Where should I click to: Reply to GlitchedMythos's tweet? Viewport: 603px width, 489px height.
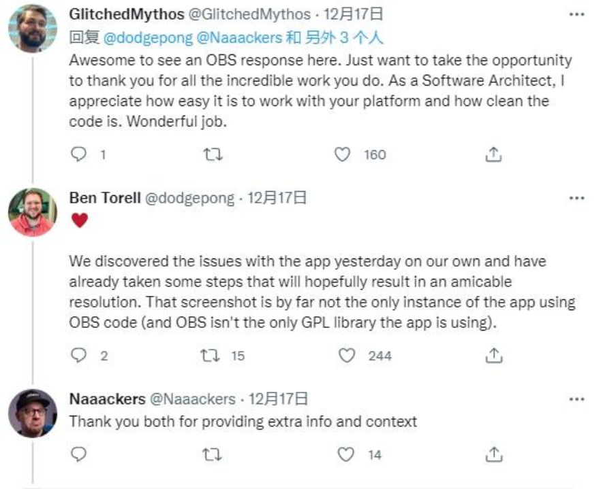tap(80, 155)
